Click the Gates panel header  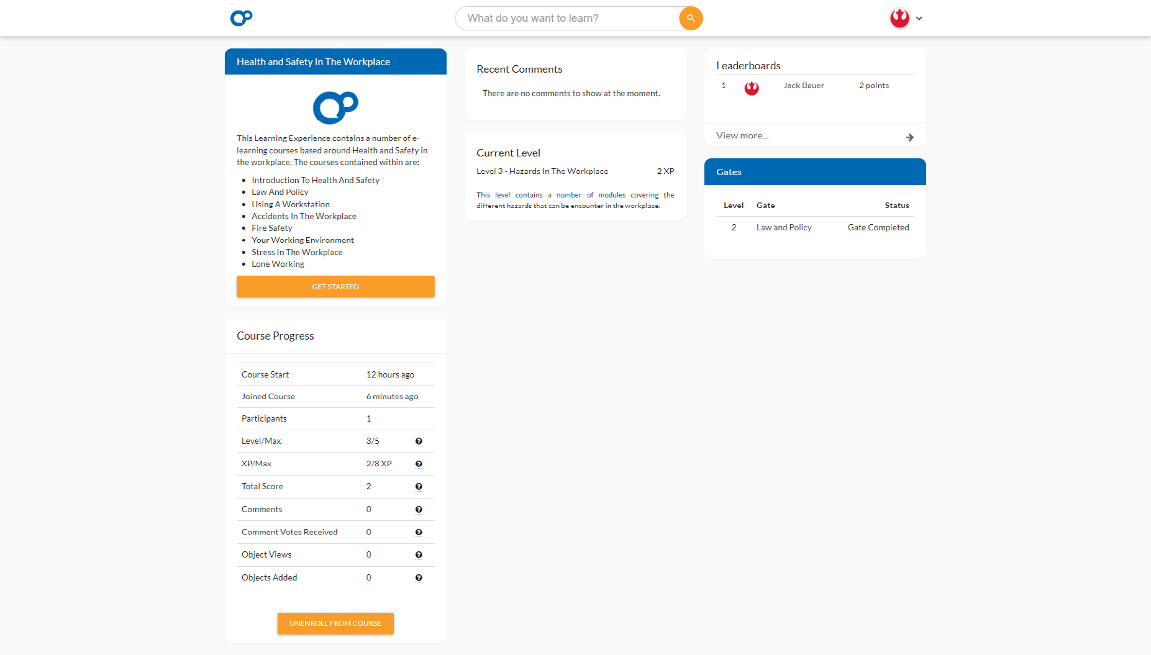pyautogui.click(x=814, y=172)
